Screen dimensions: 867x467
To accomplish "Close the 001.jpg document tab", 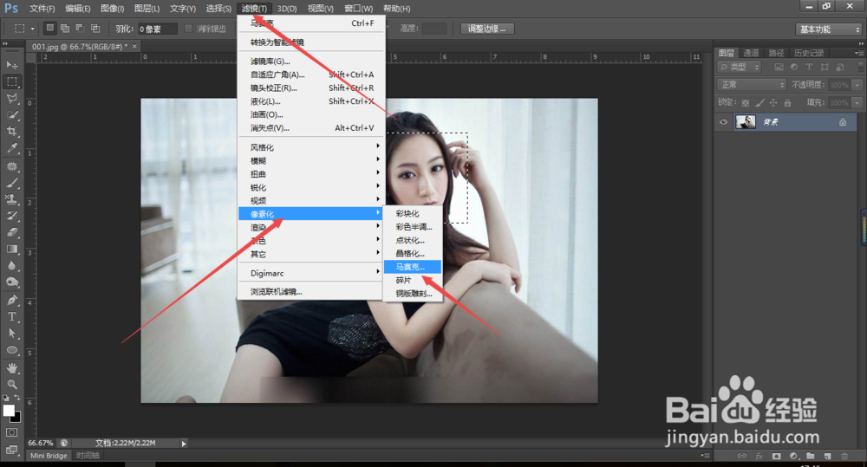I will coord(134,47).
